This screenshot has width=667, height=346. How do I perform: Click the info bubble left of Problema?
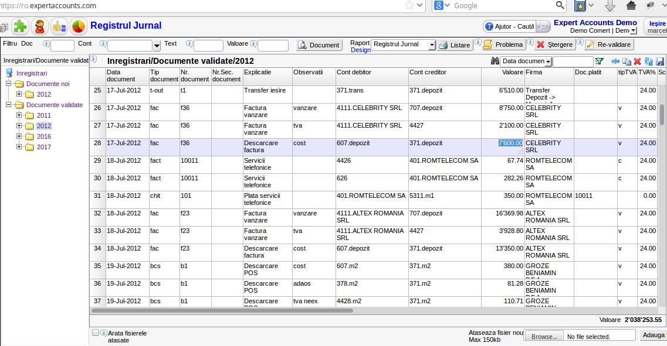(x=478, y=42)
